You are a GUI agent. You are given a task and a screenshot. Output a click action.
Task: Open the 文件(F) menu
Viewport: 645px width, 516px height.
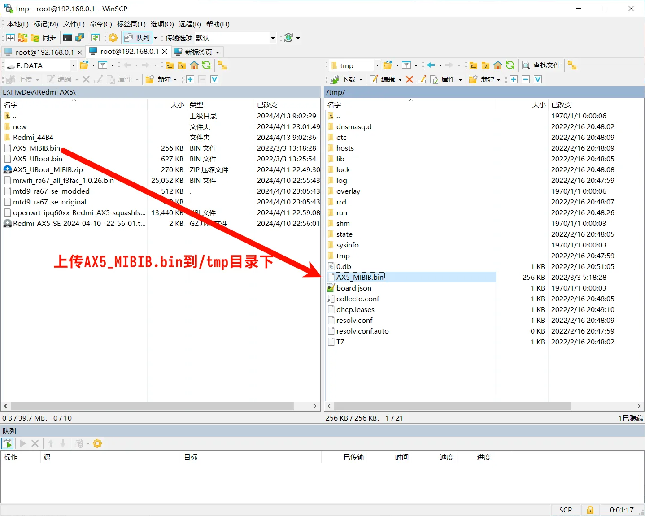click(74, 24)
